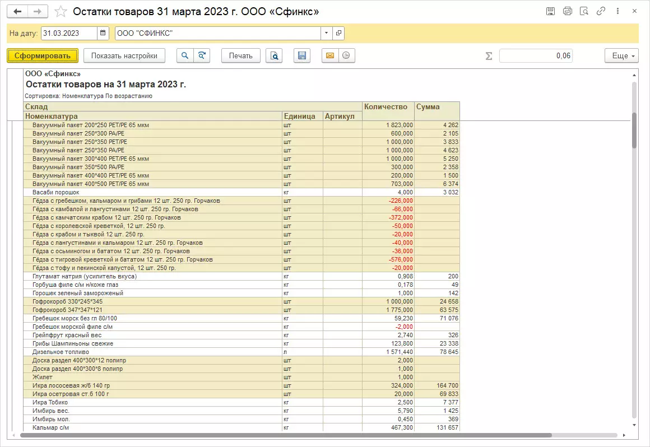Add report to favorites with star
Image resolution: width=650 pixels, height=447 pixels.
[61, 11]
